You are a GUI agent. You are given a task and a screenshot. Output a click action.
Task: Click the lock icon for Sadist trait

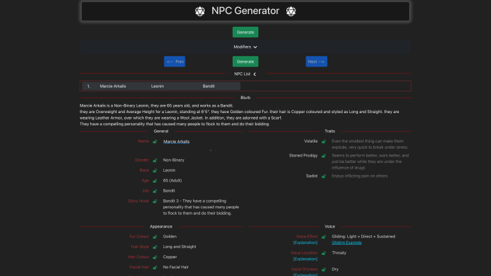pos(323,176)
